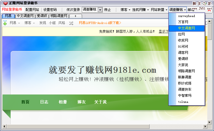214x131 pixels.
Task: Select 调客网 from menu
Action: pyautogui.click(x=187, y=52)
